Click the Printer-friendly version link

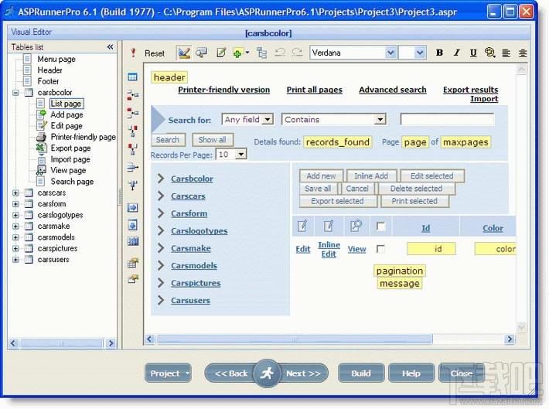click(223, 90)
